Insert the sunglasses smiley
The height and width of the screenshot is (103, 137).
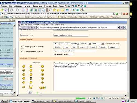click(42, 82)
